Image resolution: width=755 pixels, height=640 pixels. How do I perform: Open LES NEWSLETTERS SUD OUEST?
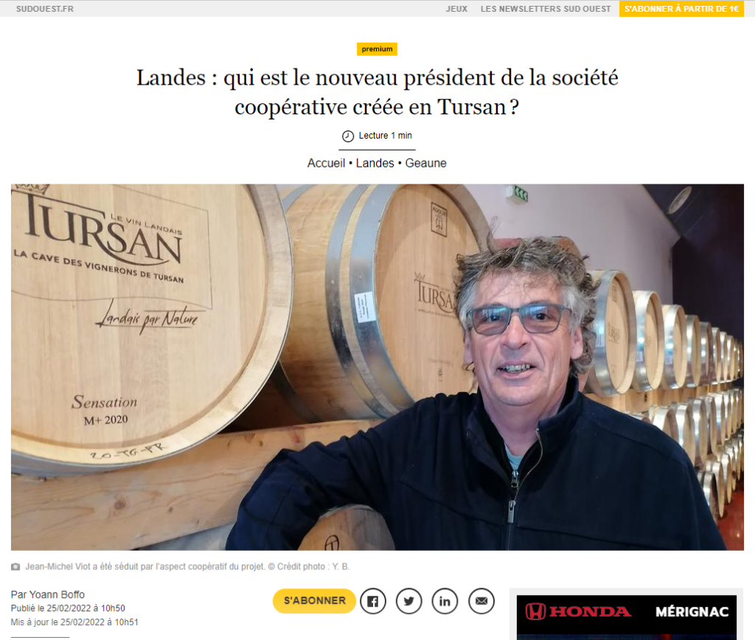pos(546,9)
